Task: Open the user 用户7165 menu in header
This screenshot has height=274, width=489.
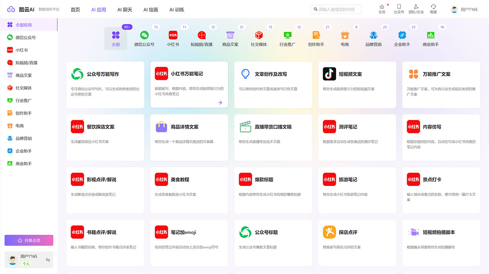Action: (x=464, y=9)
